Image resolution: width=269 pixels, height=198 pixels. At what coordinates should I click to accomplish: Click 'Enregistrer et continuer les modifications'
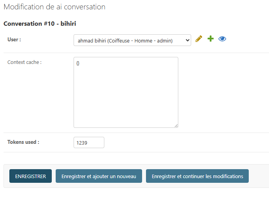point(197,176)
